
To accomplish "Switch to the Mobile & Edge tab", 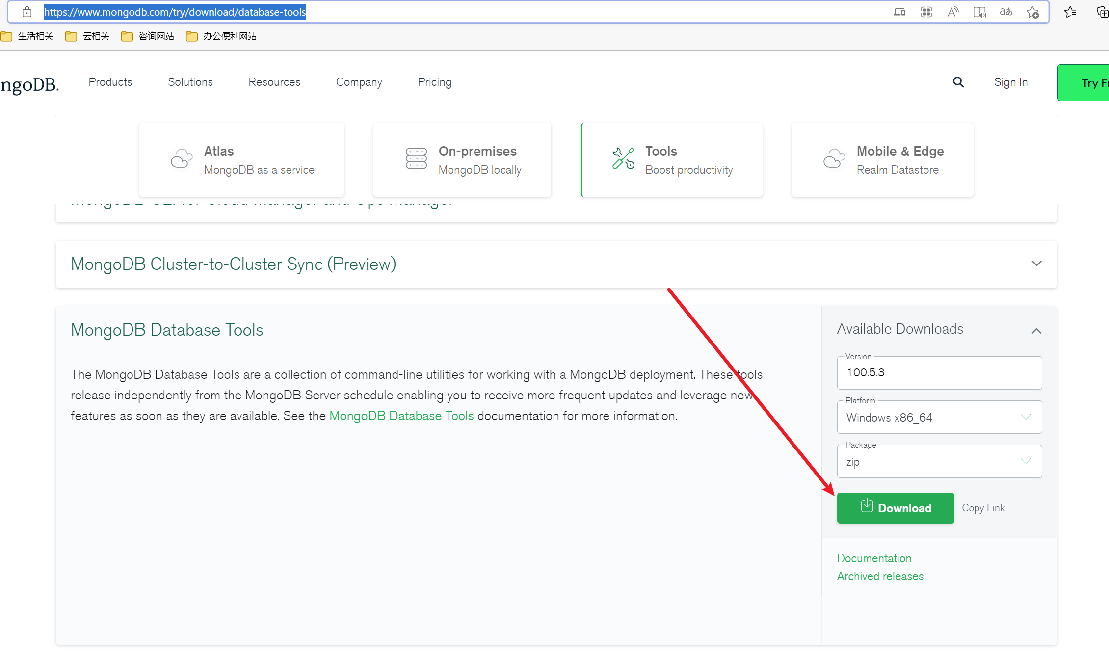I will (x=883, y=160).
